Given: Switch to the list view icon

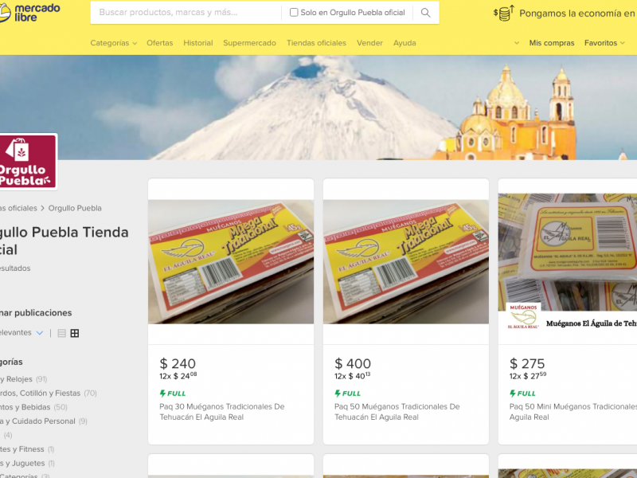Looking at the screenshot, I should coord(62,333).
